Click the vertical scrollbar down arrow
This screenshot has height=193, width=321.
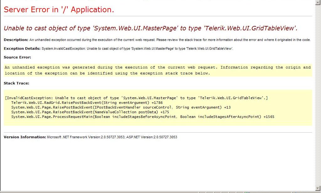pos(318,188)
